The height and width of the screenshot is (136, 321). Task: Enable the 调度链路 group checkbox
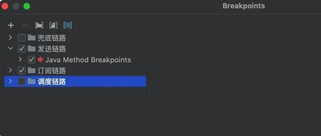point(22,82)
